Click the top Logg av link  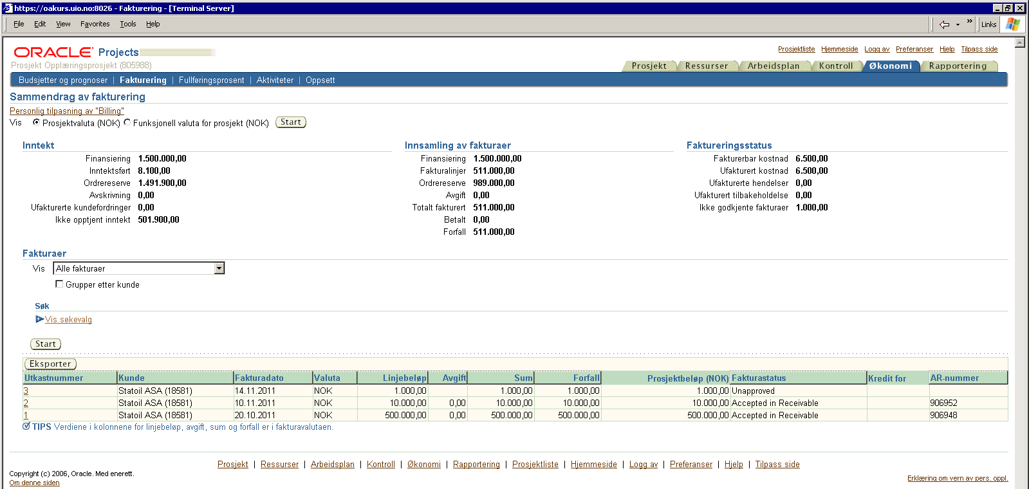876,49
